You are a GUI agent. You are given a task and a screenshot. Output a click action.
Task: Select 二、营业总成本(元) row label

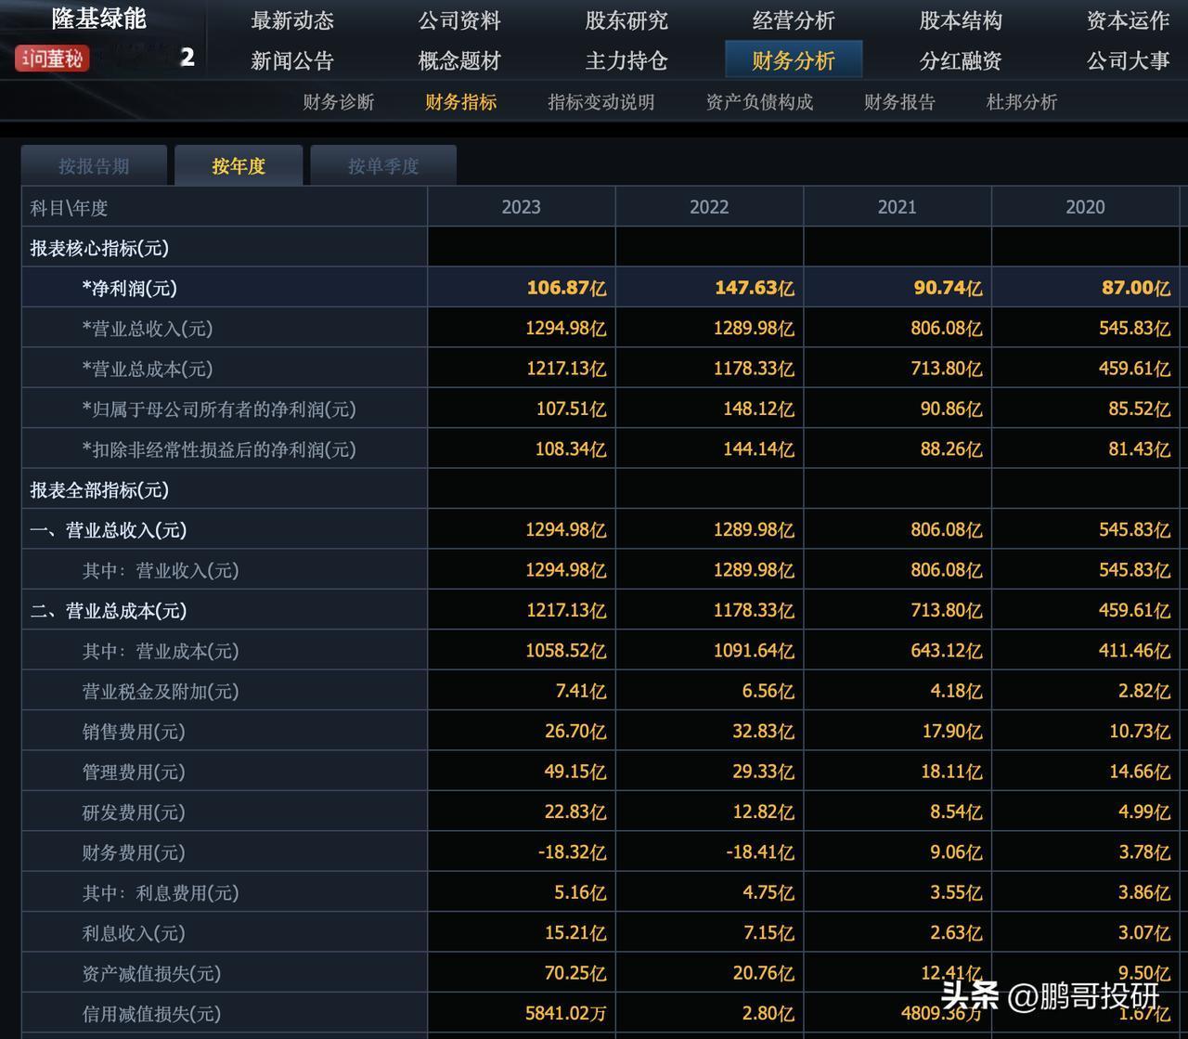108,611
